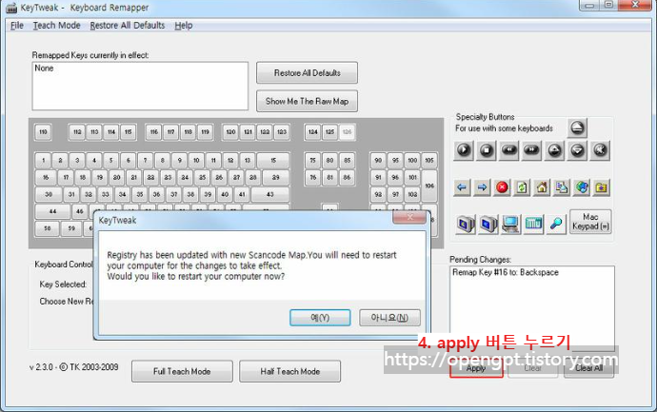This screenshot has width=657, height=412.
Task: Decline restart with the 아니요(N) button
Action: pyautogui.click(x=389, y=318)
